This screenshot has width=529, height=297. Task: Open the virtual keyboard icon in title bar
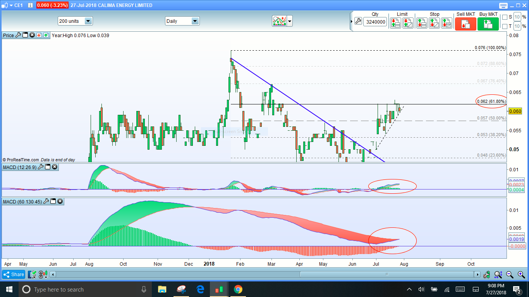click(x=503, y=5)
